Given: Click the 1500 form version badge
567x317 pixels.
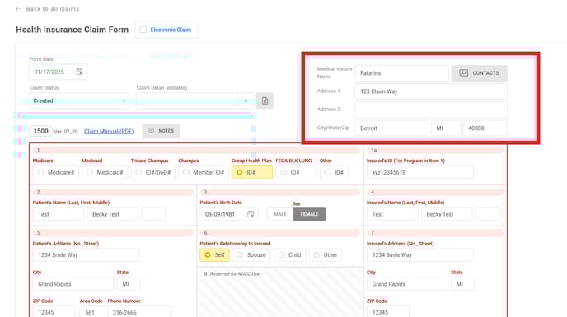Looking at the screenshot, I should click(41, 131).
